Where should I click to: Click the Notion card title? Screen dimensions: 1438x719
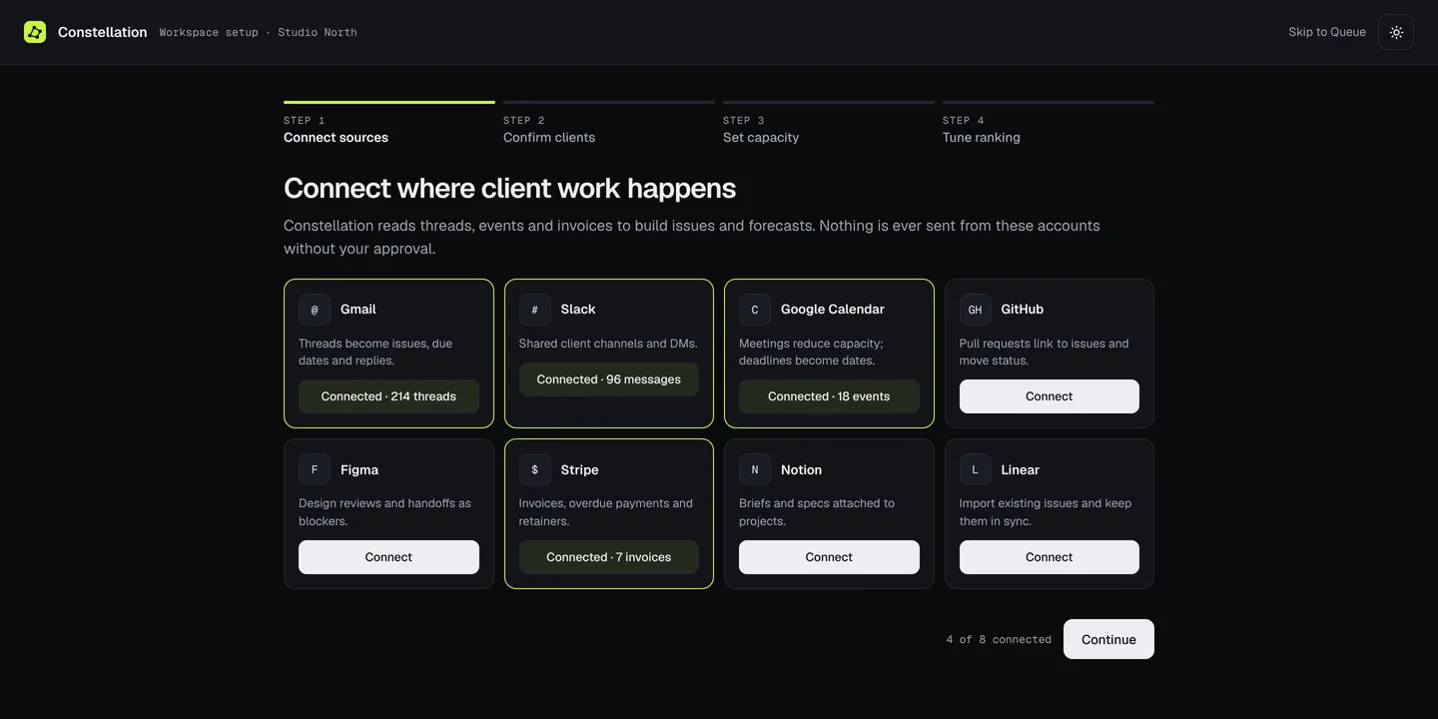801,469
